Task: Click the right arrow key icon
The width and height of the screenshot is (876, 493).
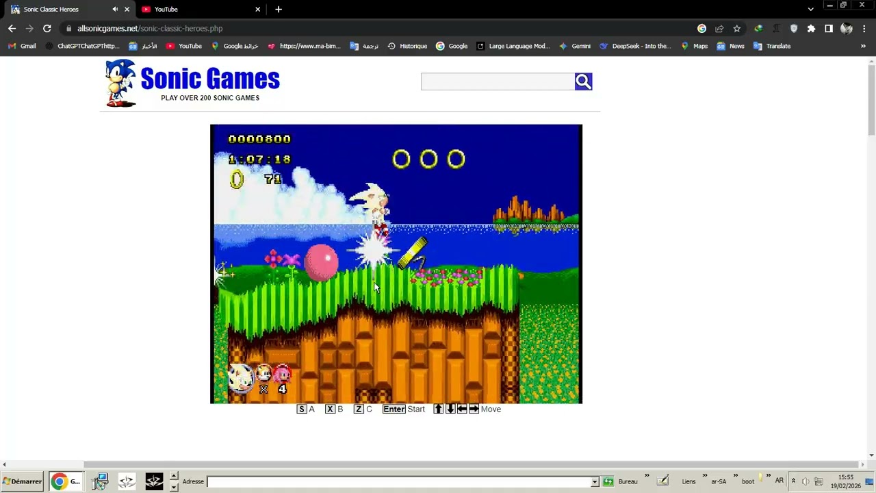Action: (474, 409)
